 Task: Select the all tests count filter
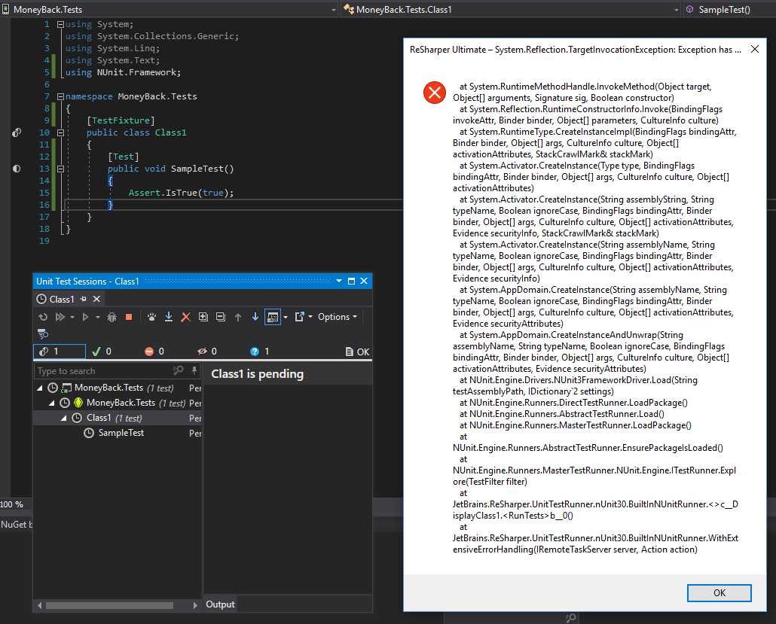point(60,352)
